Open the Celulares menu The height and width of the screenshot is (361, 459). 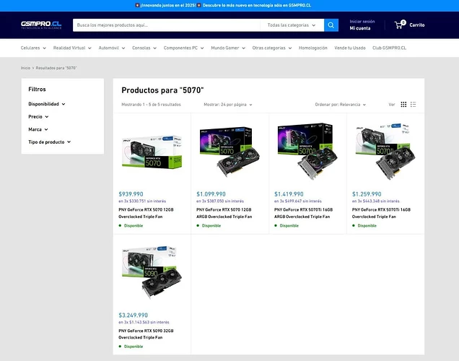pos(33,48)
